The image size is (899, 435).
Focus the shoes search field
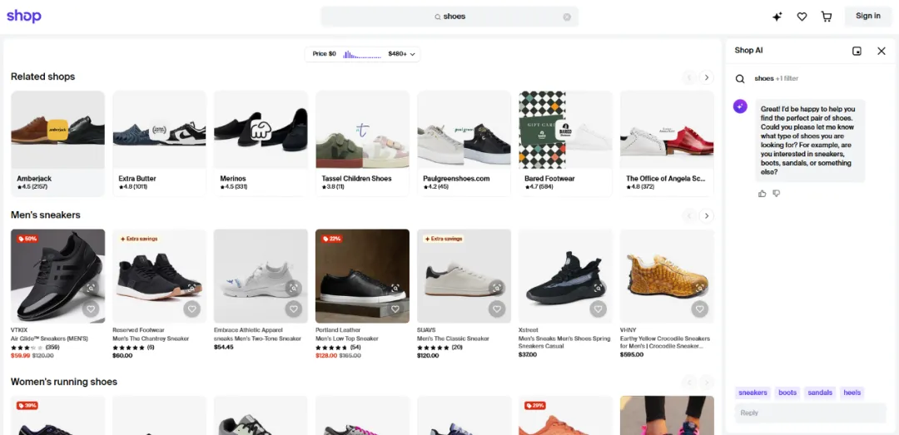tap(449, 17)
